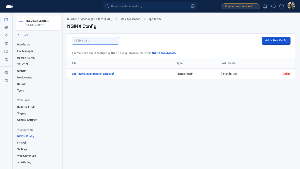300x169 pixels.
Task: Open the announcements megaphone icon
Action: (x=273, y=6)
